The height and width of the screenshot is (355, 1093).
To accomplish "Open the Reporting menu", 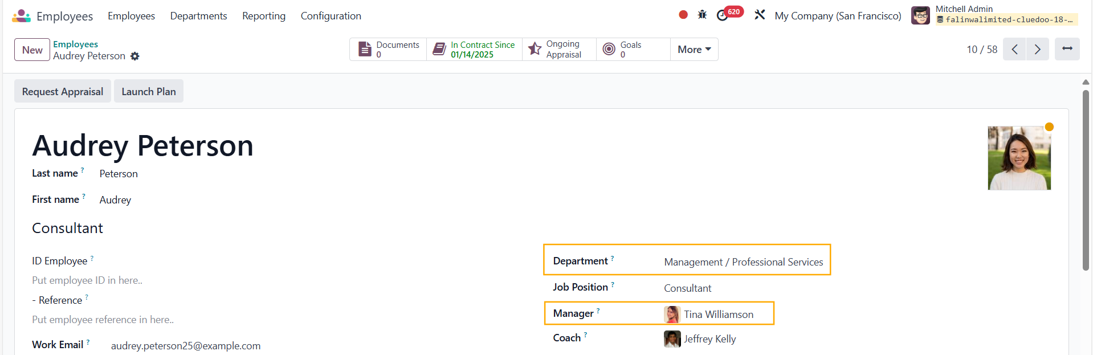I will (x=263, y=16).
